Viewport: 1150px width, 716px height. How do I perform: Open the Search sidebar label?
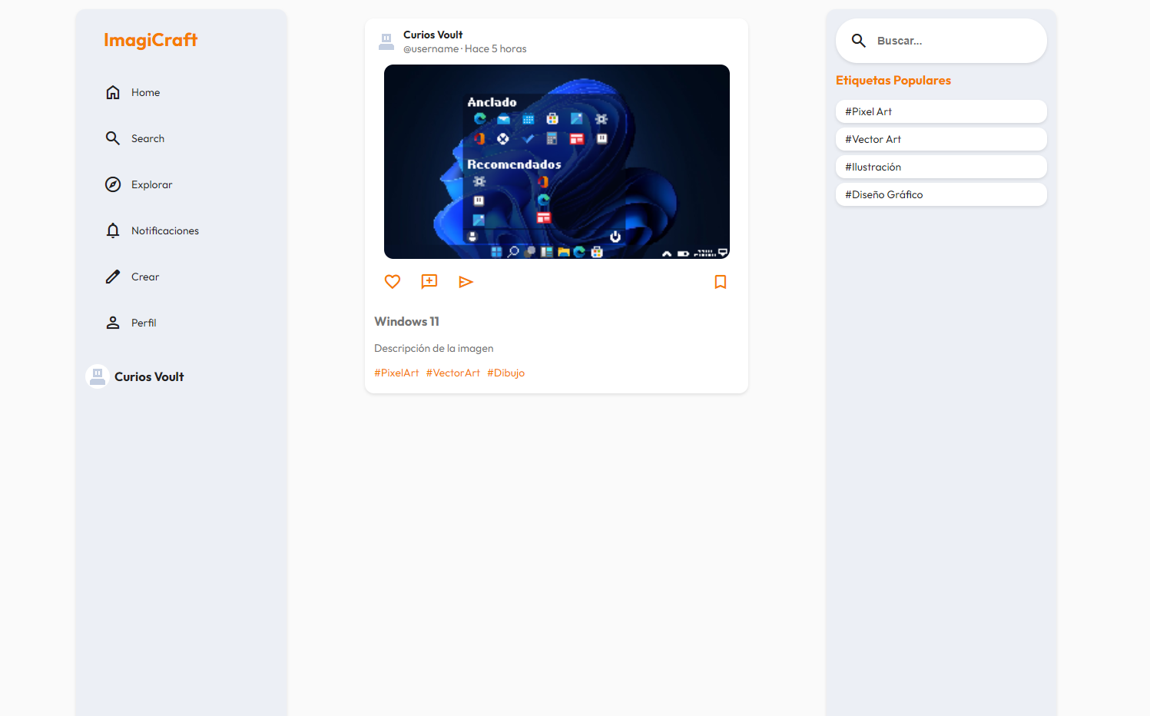[147, 138]
